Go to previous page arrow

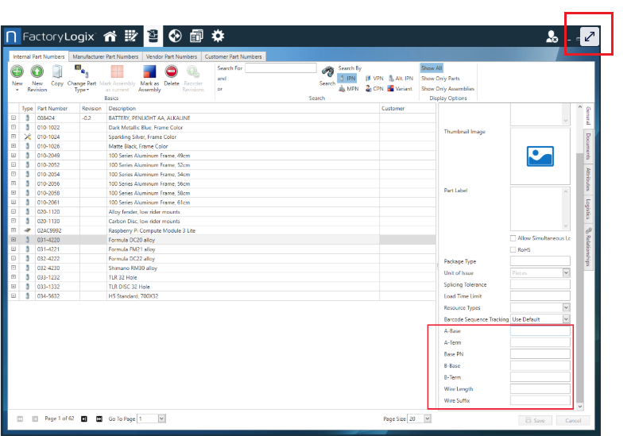[x=35, y=419]
